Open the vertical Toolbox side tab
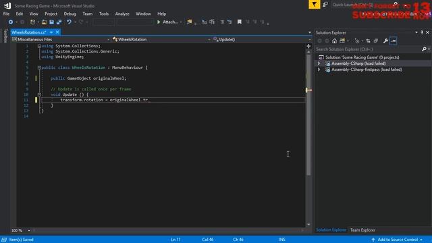The height and width of the screenshot is (243, 432). pos(5,36)
